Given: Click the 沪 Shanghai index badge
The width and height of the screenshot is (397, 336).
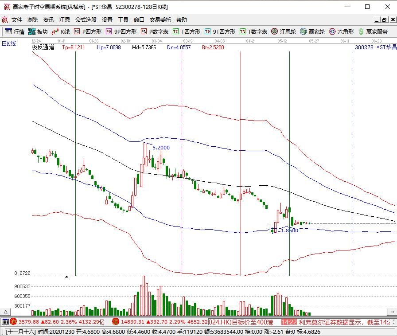Looking at the screenshot, I should tap(13, 322).
